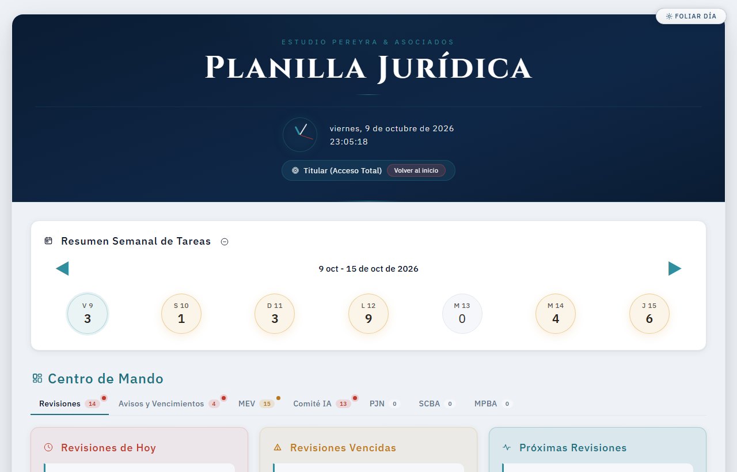Click the Revisiones Vencidas heading

(343, 448)
